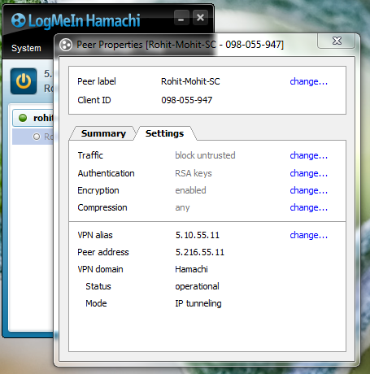Click the VPN domain value Hamachi
370x374 pixels.
point(191,269)
